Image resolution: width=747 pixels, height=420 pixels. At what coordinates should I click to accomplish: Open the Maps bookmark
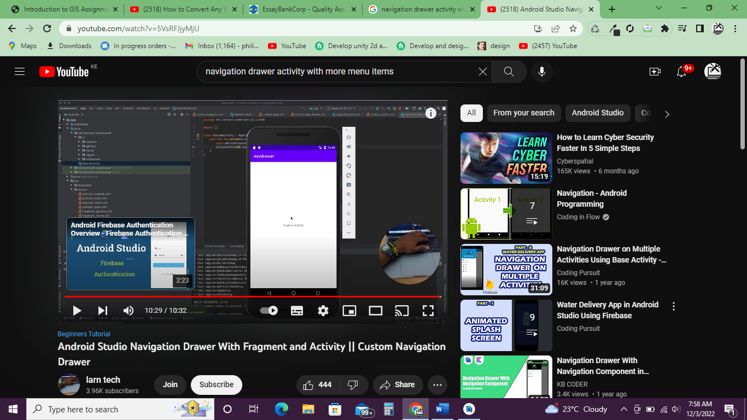click(23, 46)
